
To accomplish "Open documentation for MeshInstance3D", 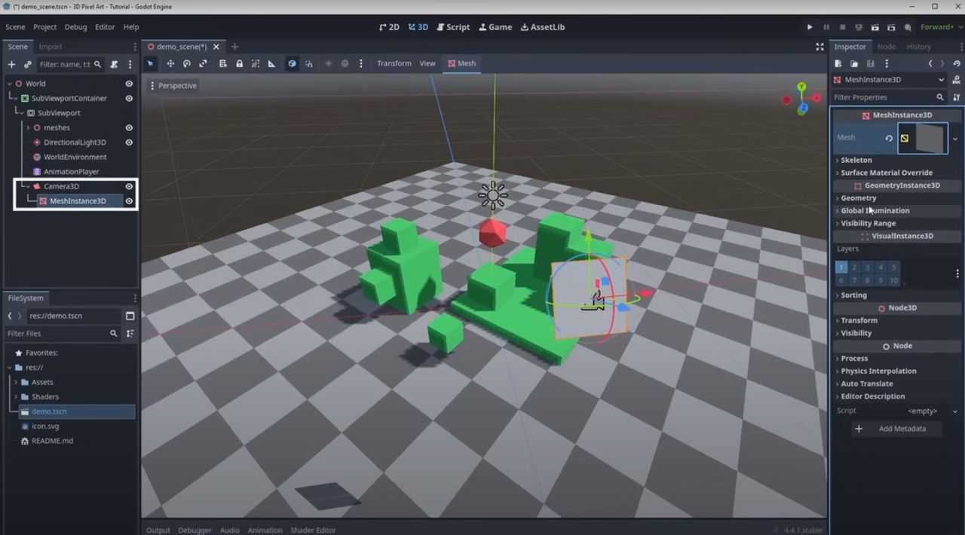I will pos(957,80).
